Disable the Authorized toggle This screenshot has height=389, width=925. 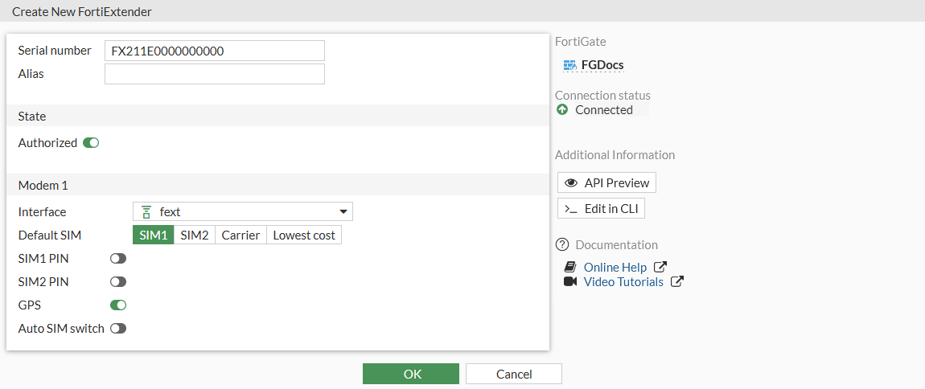pos(91,143)
